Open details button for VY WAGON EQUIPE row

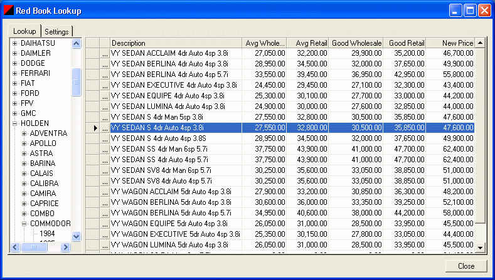point(105,224)
